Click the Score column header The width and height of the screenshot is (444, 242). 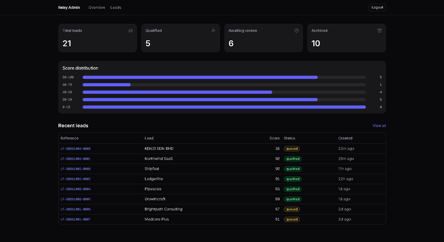275,138
